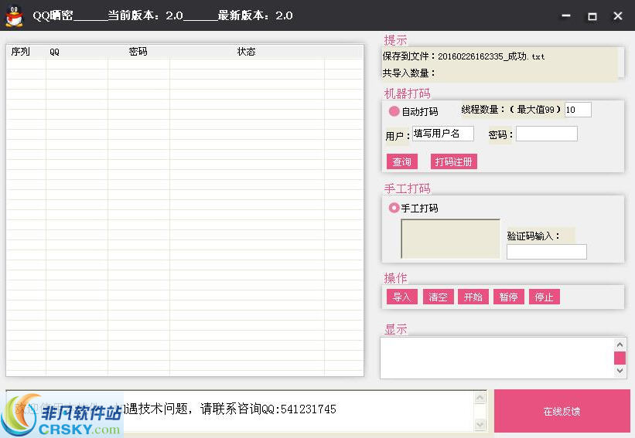Click pink scrollbar thumb in 显示 box
Screen dimensions: 635x438
(620, 358)
